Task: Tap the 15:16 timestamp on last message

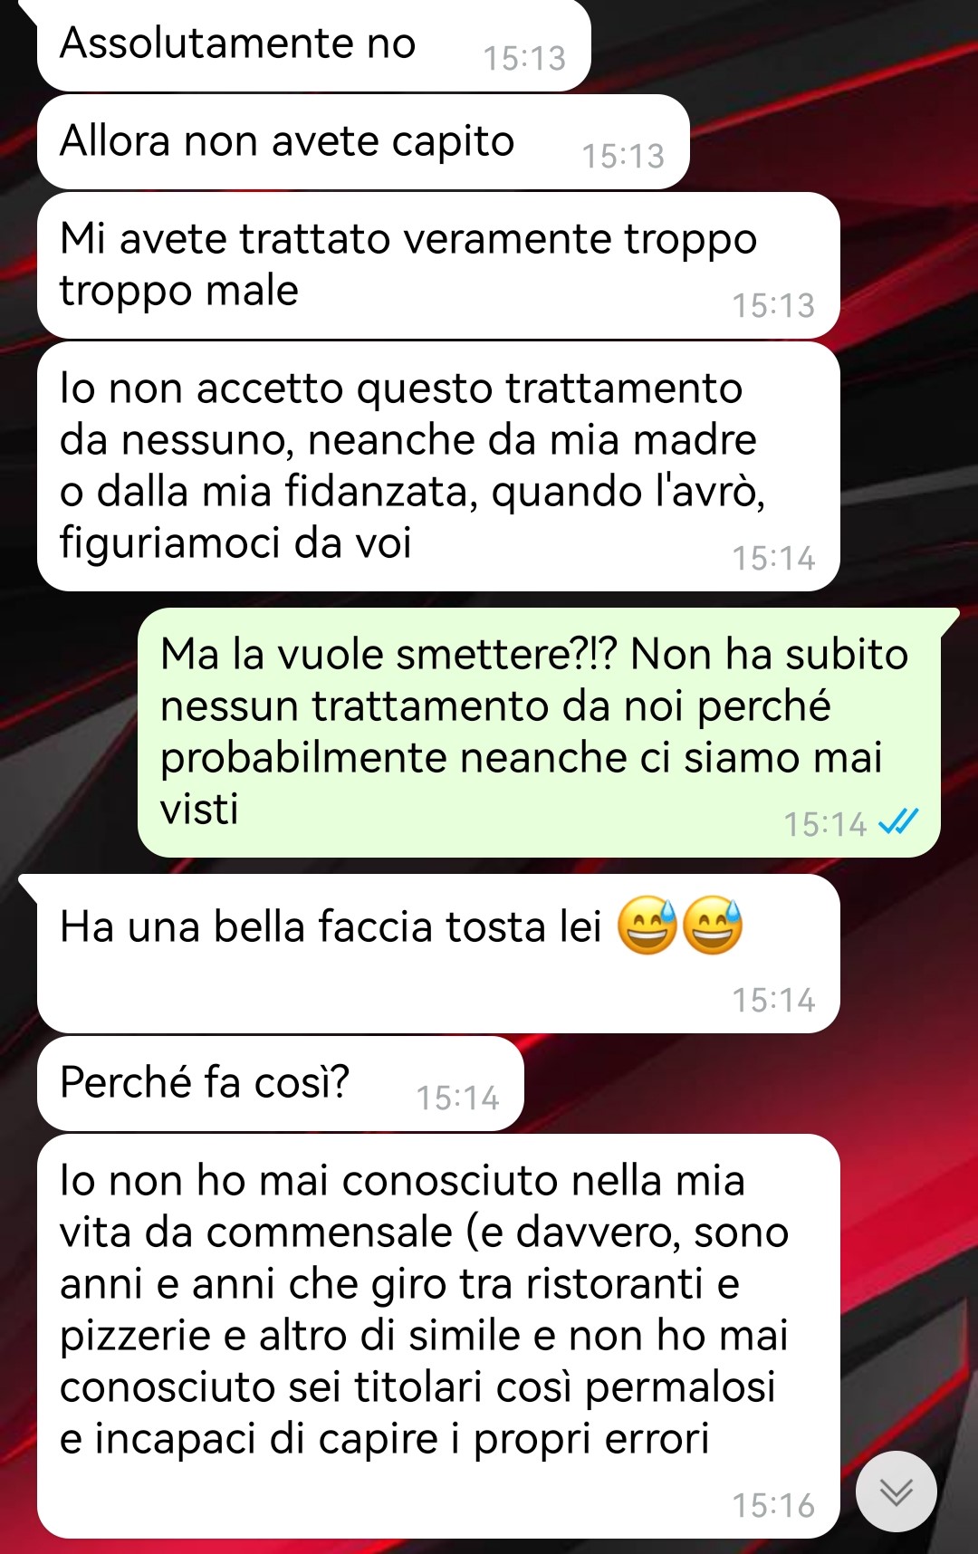Action: click(x=773, y=1505)
